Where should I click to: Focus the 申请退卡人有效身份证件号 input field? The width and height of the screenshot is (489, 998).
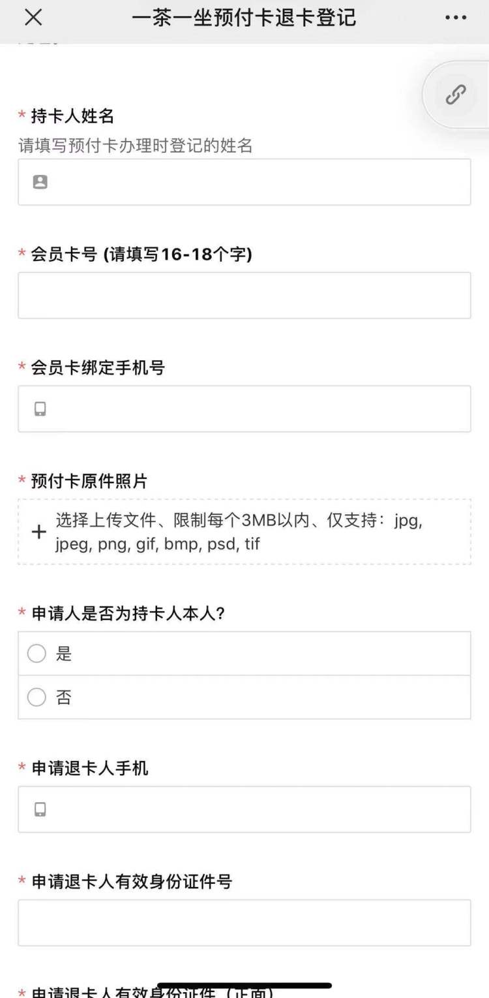pyautogui.click(x=244, y=923)
